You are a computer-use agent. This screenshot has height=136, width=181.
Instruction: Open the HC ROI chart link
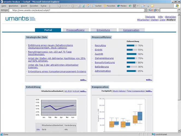click(x=68, y=91)
